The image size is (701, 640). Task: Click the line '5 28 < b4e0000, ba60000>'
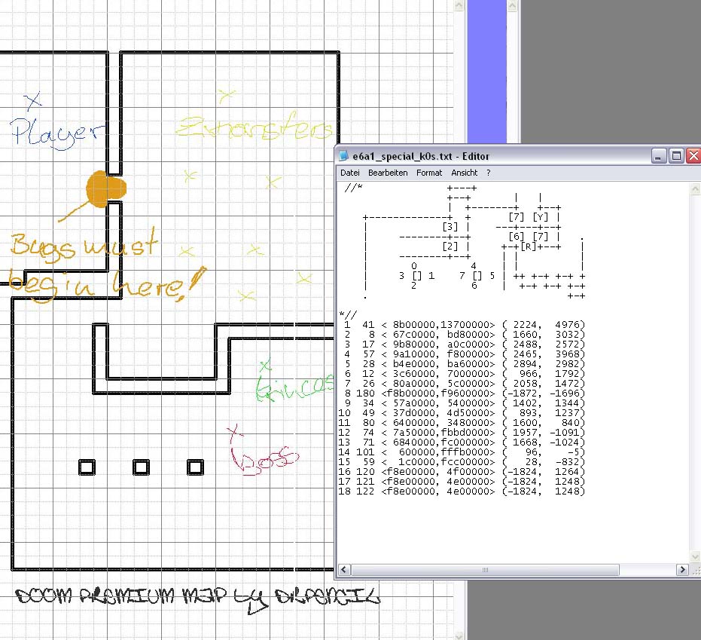[420, 364]
